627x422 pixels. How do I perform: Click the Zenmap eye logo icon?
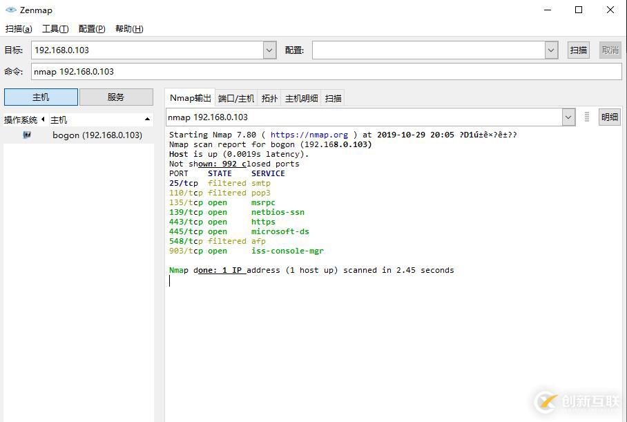(11, 10)
